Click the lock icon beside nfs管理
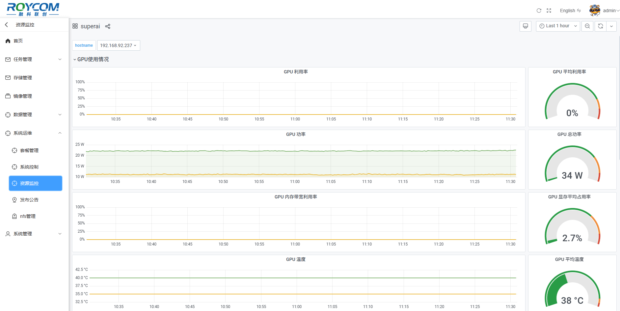 point(14,216)
